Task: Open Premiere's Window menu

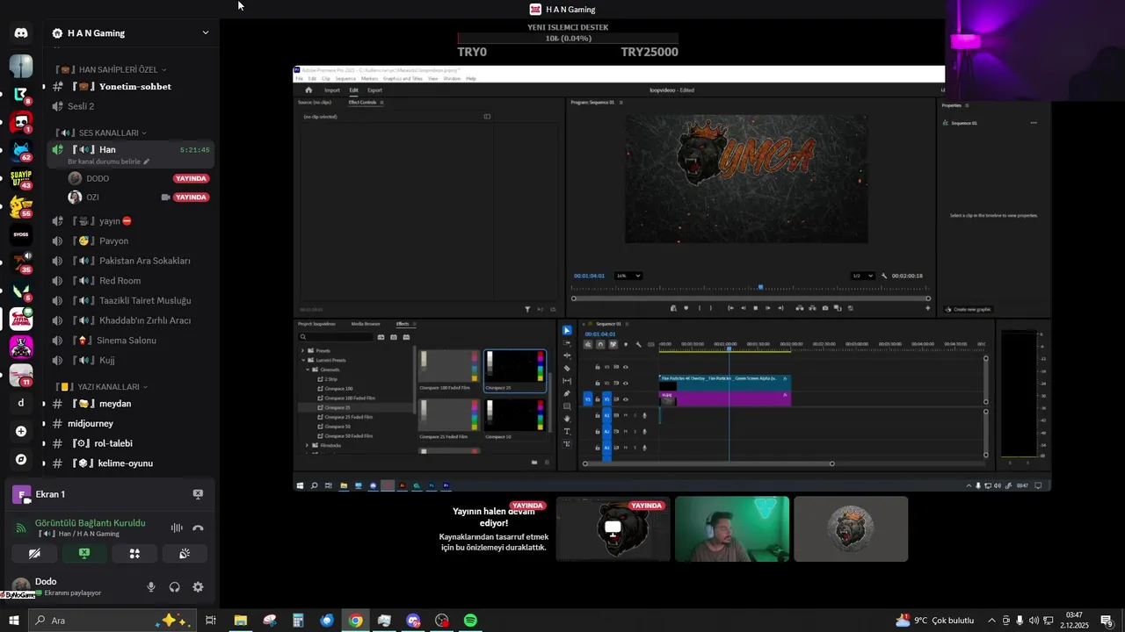Action: tap(452, 78)
